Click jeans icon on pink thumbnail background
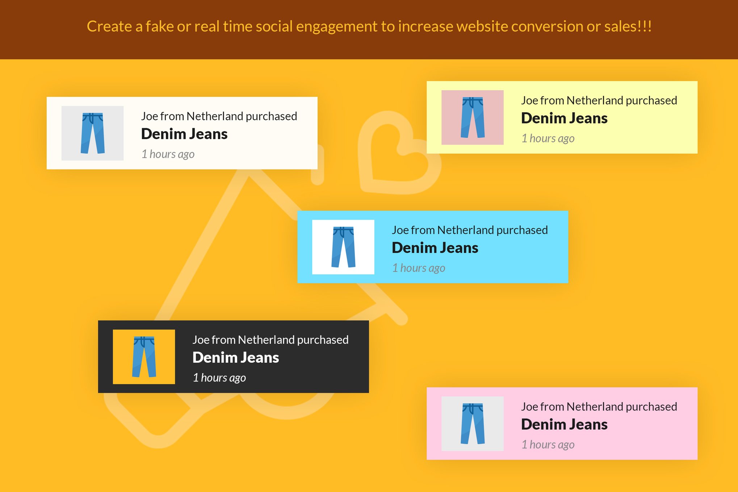 pos(473,117)
